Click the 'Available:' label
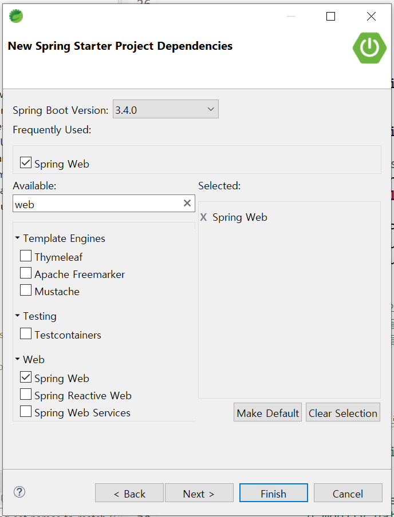The width and height of the screenshot is (394, 517). [x=35, y=186]
